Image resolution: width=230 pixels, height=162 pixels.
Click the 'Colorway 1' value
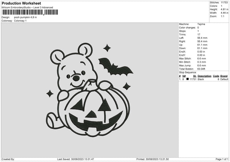click(20, 21)
